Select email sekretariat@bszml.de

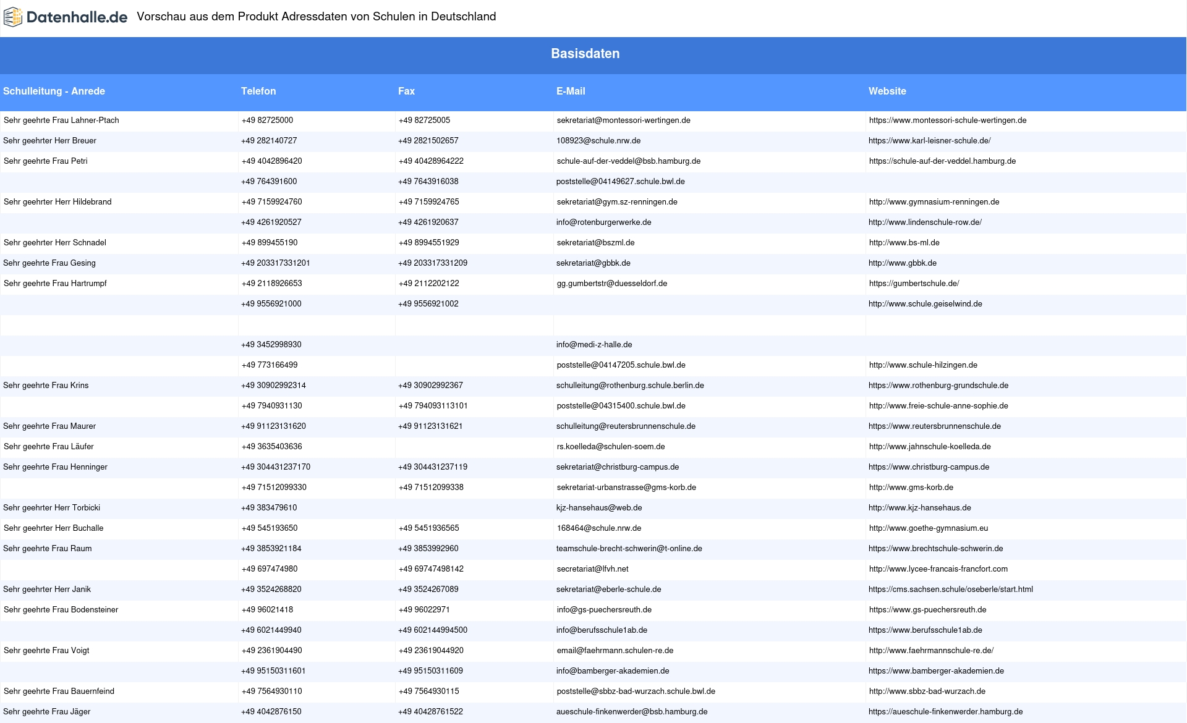tap(595, 243)
